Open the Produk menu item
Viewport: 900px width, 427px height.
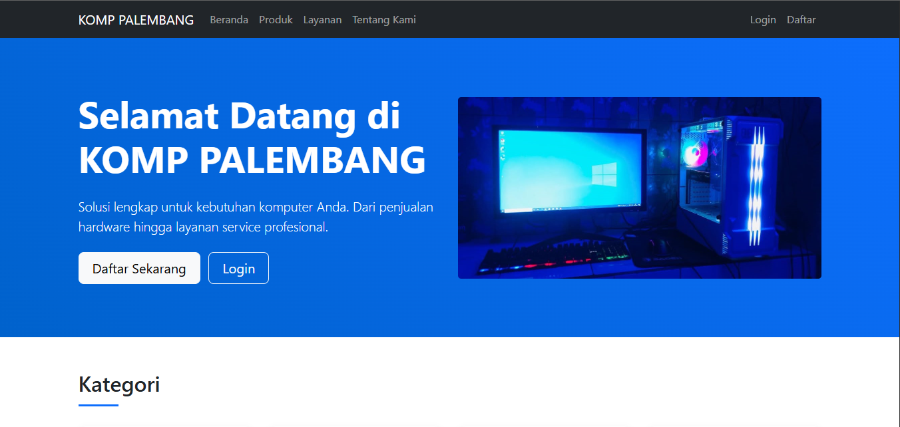coord(276,20)
